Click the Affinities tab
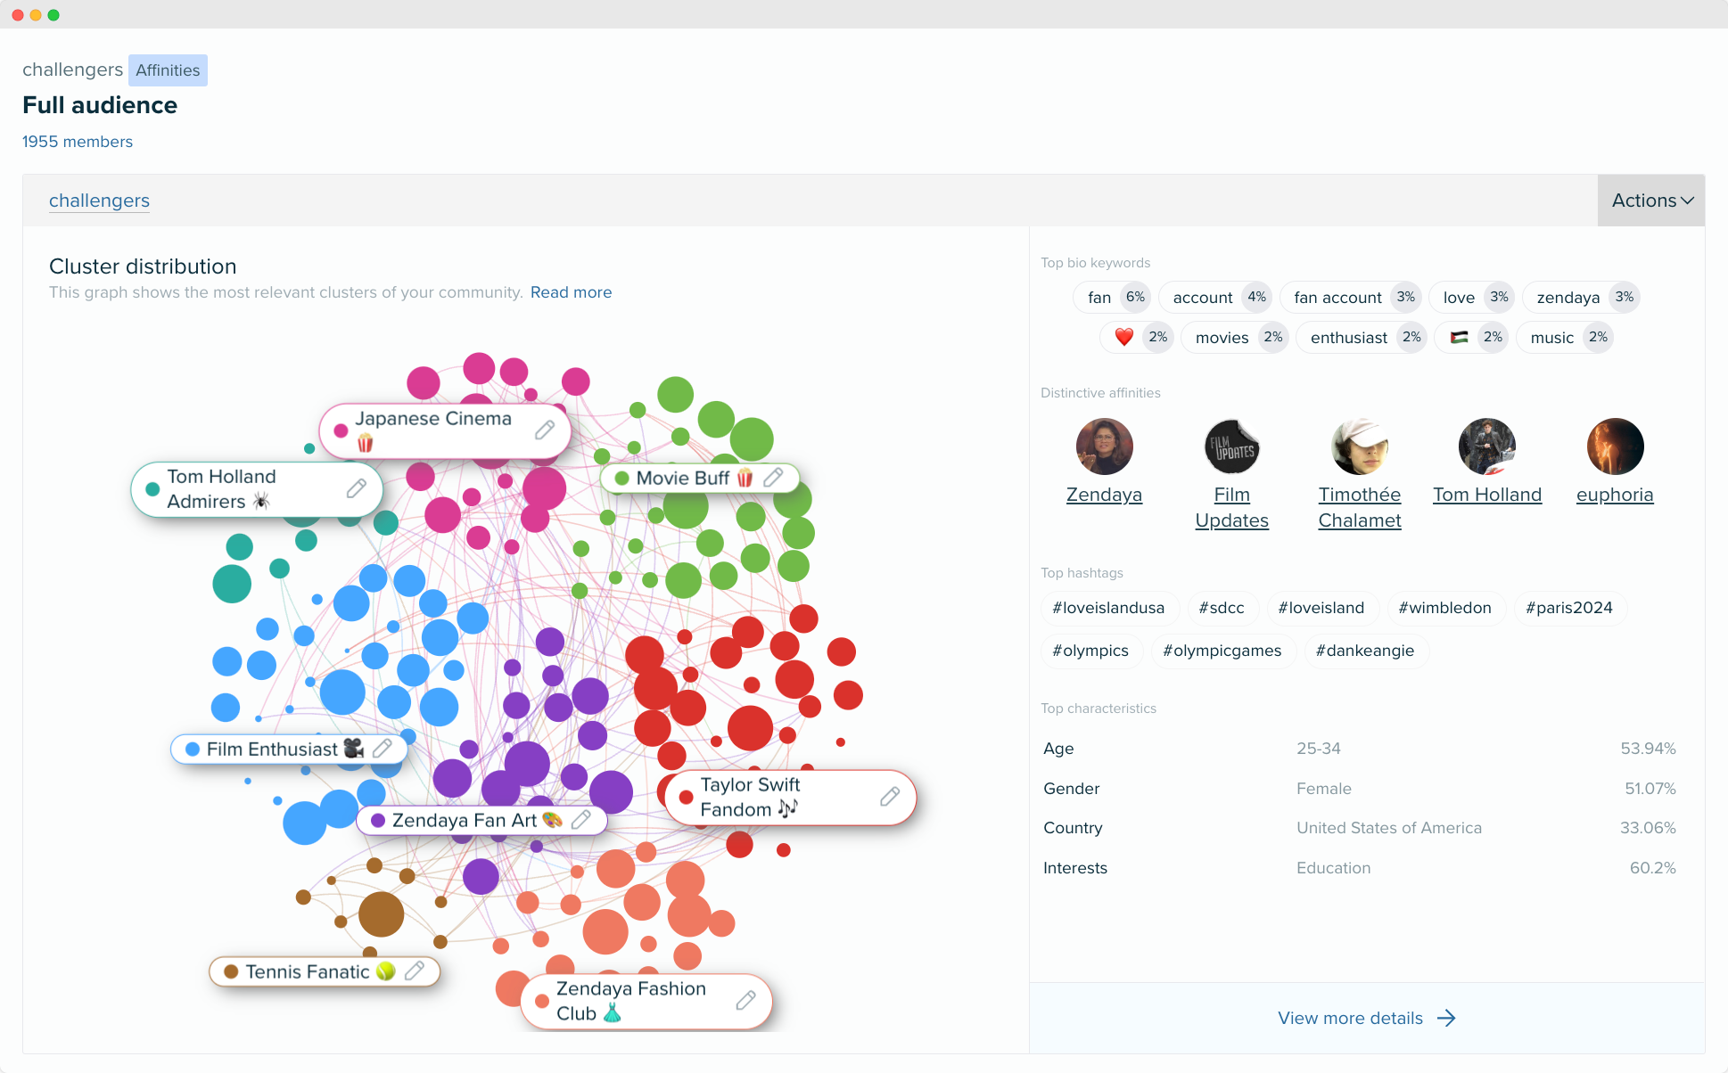 pos(167,68)
